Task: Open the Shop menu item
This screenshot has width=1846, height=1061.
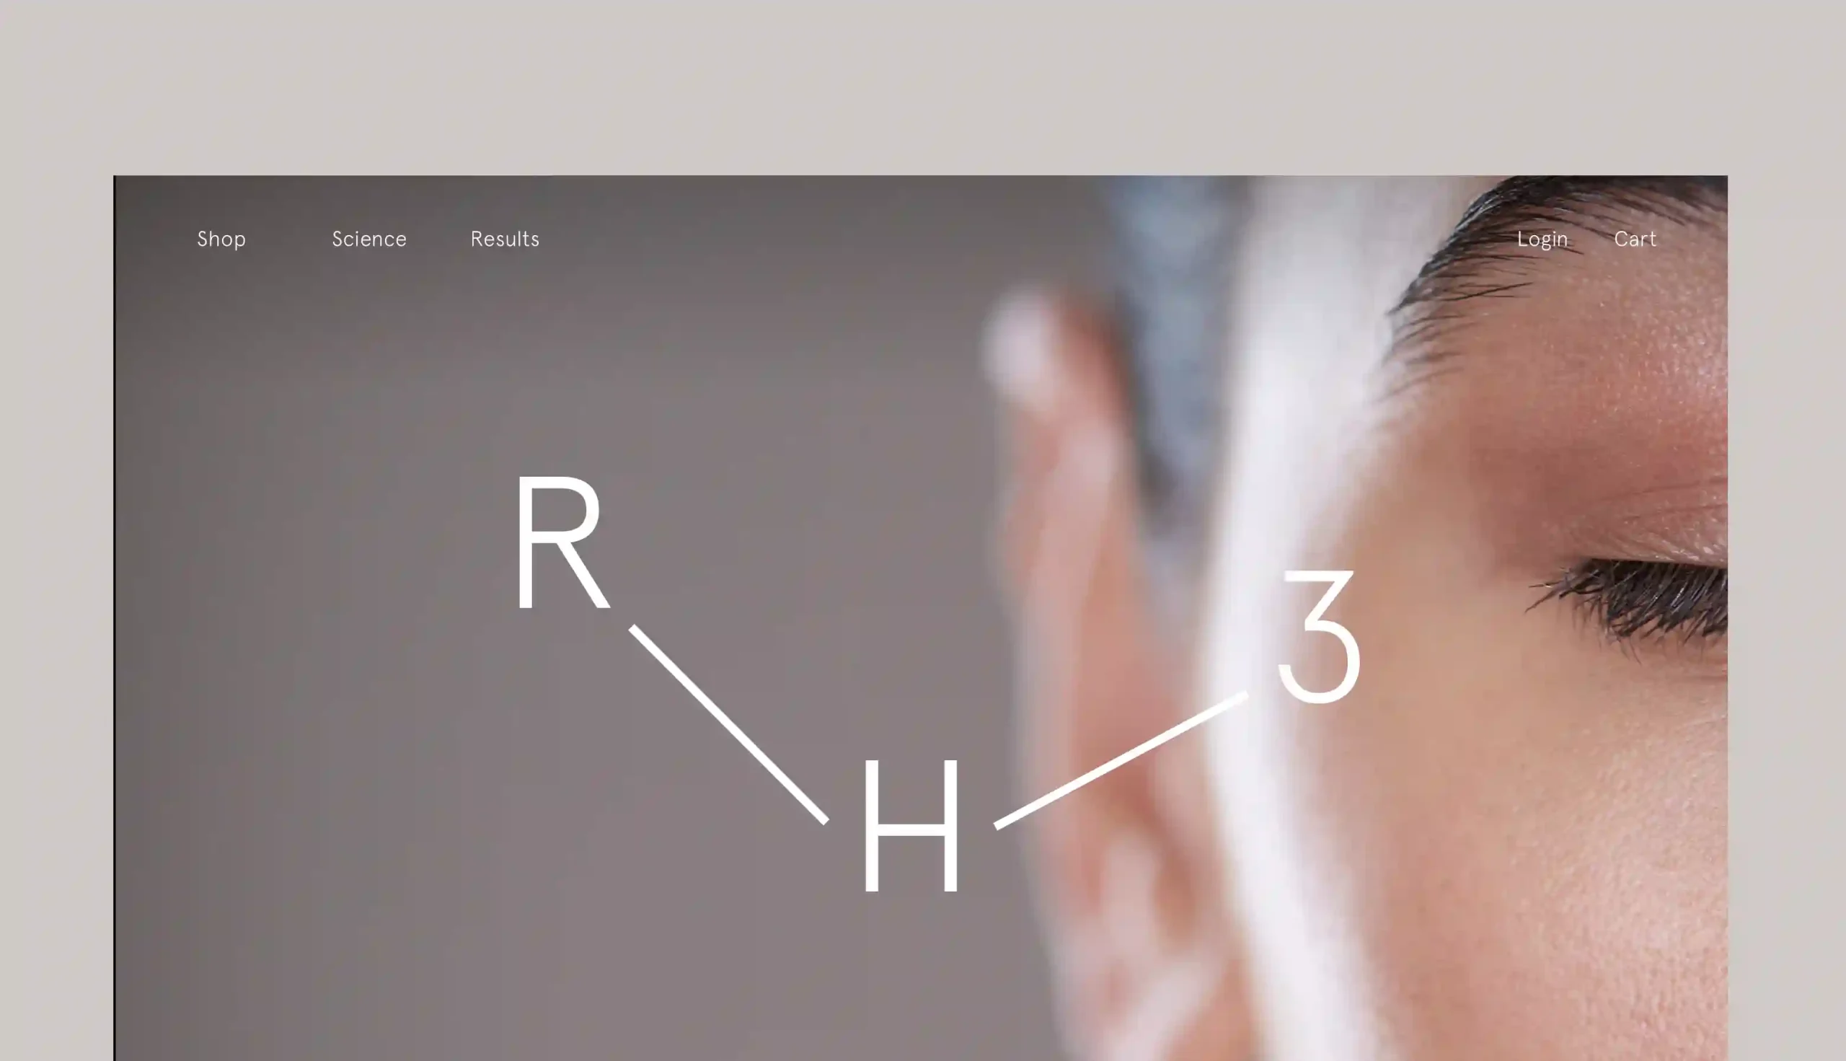Action: 221,239
